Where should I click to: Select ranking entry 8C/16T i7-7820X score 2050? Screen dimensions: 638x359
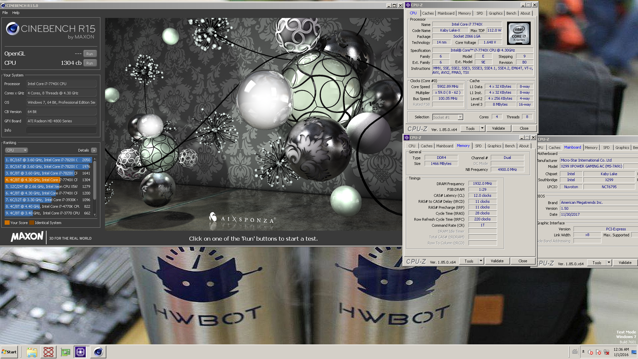[48, 160]
